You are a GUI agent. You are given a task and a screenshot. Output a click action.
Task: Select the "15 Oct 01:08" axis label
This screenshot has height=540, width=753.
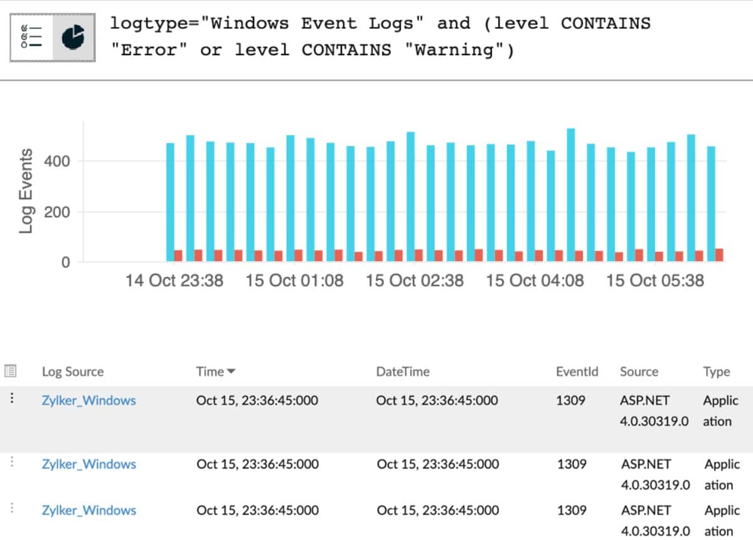pyautogui.click(x=294, y=280)
